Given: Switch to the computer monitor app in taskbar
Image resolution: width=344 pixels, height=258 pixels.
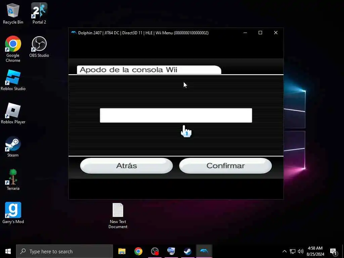Looking at the screenshot, I should click(x=171, y=251).
